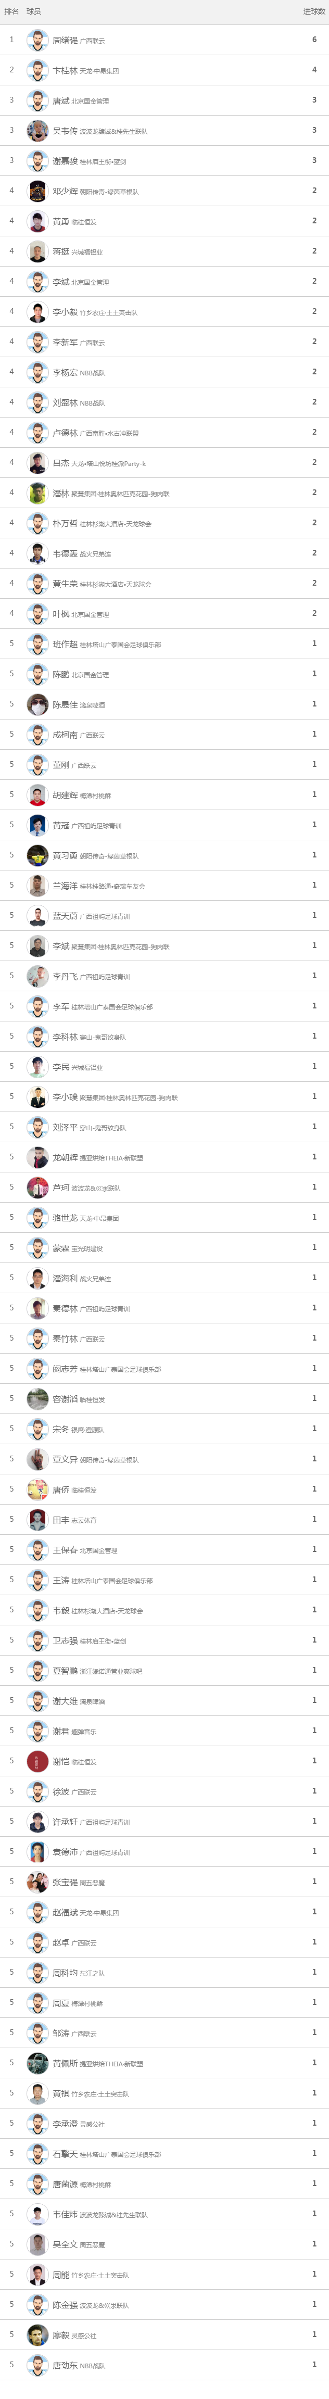The height and width of the screenshot is (2399, 329).
Task: Open player name 卞桂林
Action: 65,71
